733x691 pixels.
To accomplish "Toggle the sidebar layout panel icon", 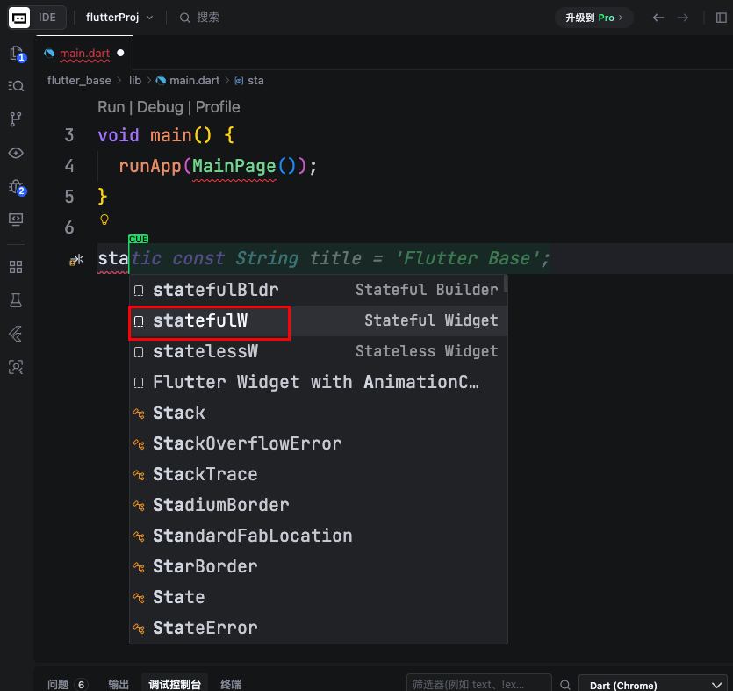I will coord(722,18).
